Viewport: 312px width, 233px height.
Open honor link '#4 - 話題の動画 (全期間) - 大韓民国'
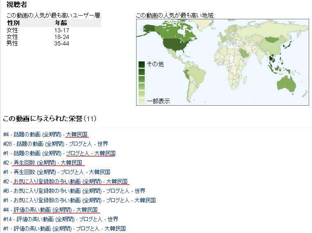pos(46,134)
